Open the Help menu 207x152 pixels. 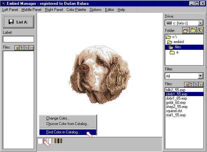[121, 10]
